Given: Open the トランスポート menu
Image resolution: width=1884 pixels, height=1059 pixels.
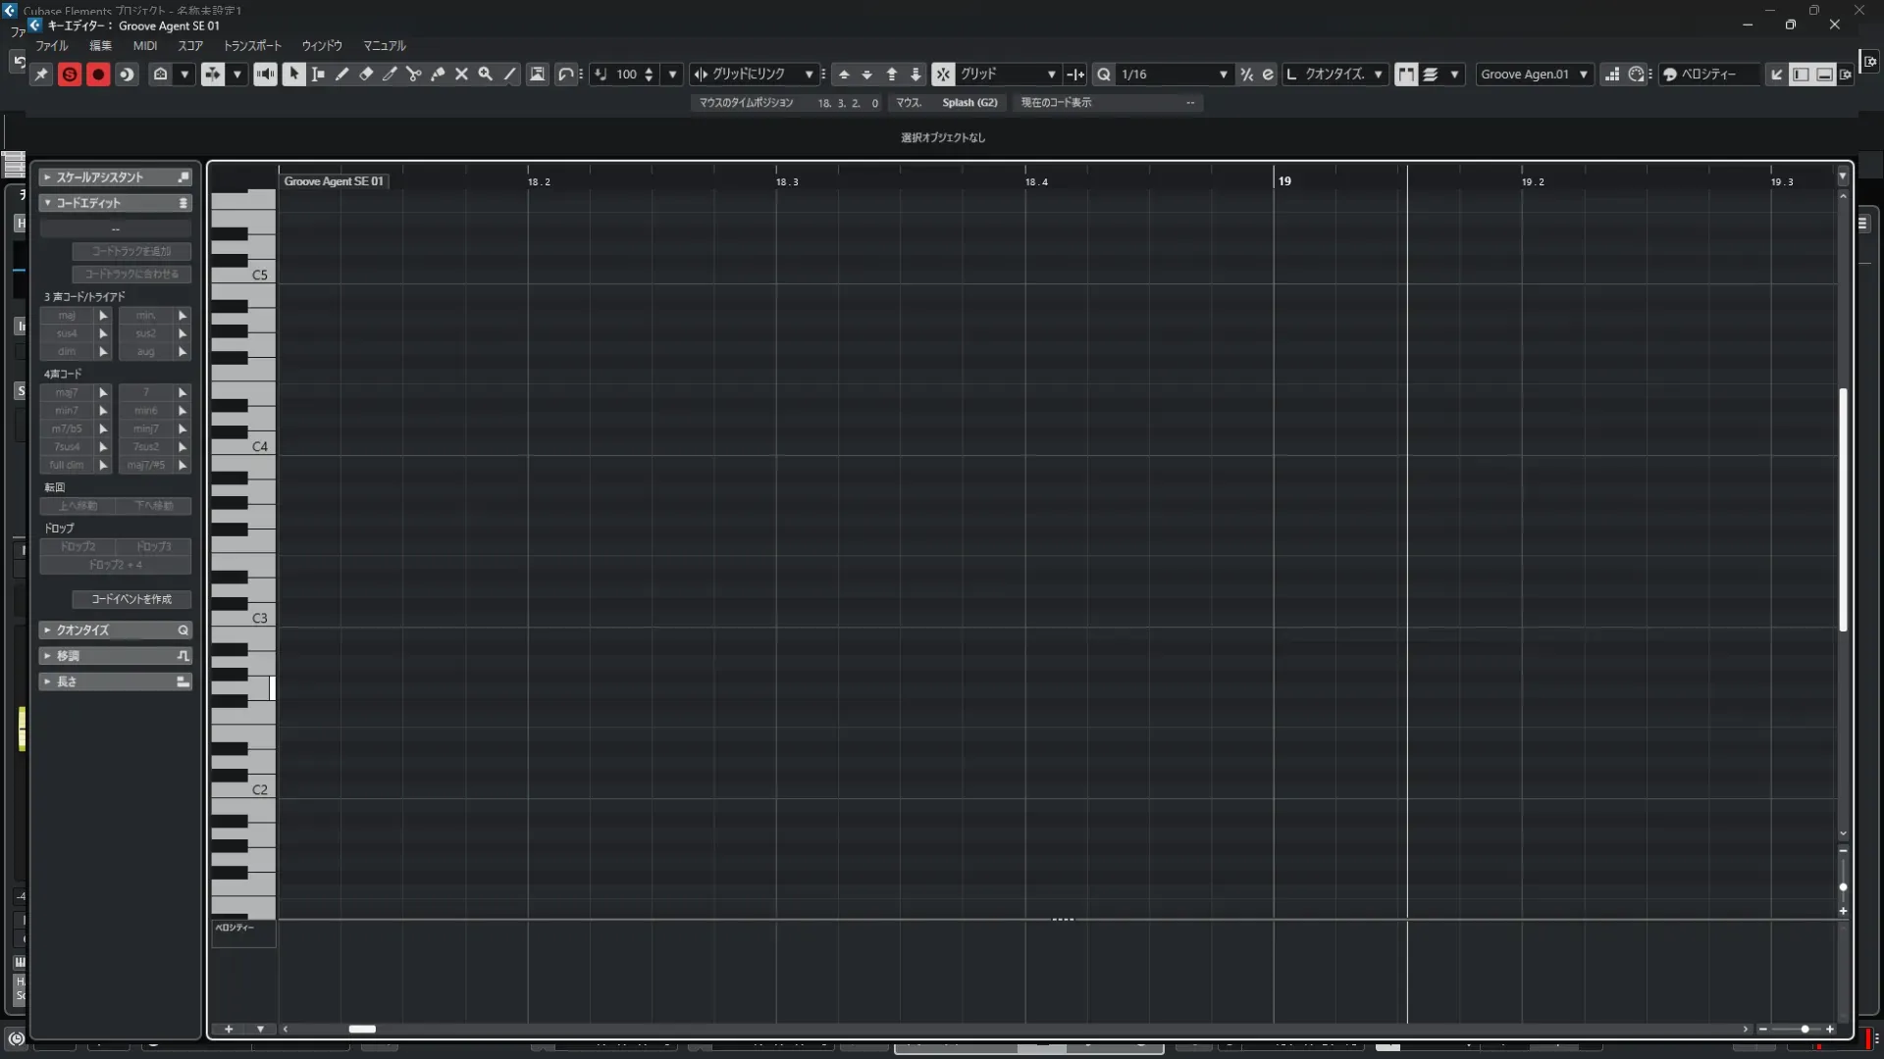Looking at the screenshot, I should [252, 46].
